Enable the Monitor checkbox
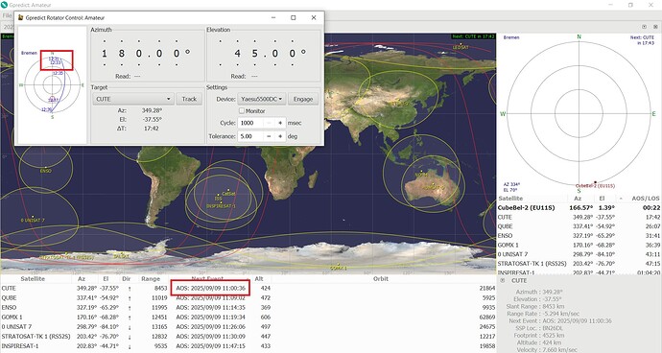 242,110
